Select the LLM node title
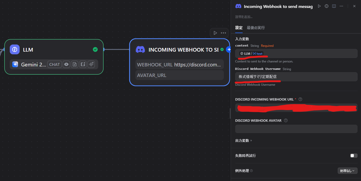Viewport: 361px width, 181px height. [28, 50]
